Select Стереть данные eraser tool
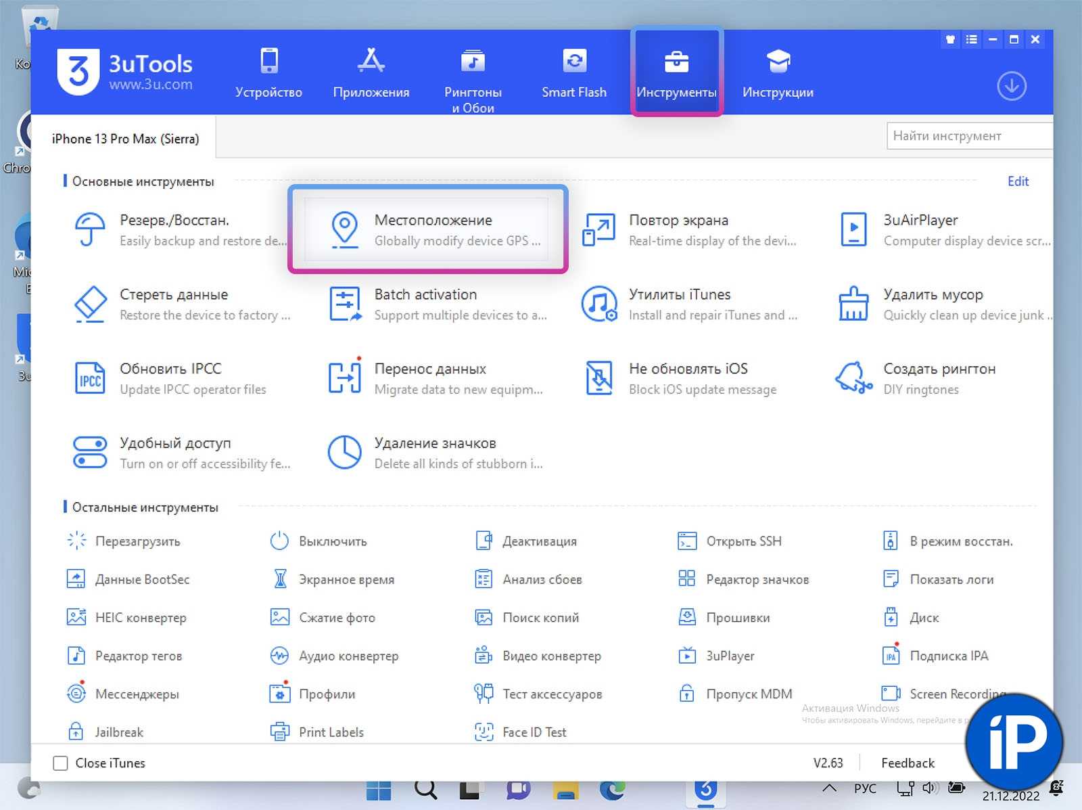This screenshot has width=1082, height=810. pos(181,304)
